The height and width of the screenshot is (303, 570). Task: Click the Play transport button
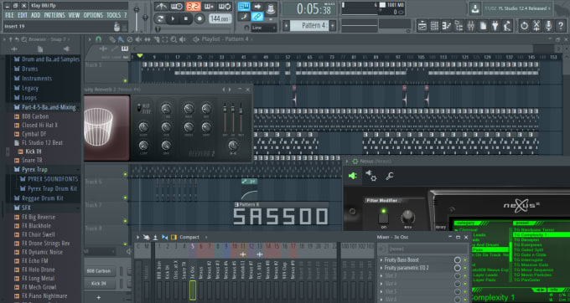(173, 18)
